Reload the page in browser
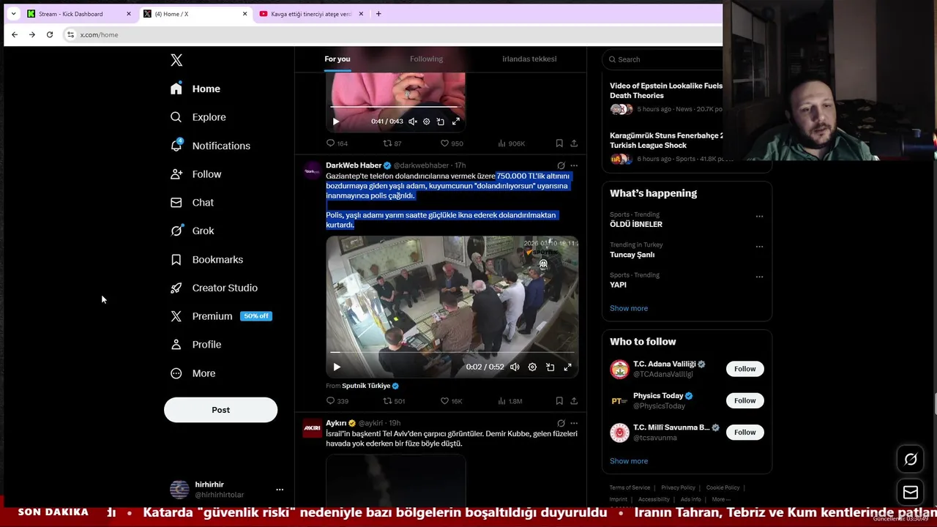The width and height of the screenshot is (937, 527). click(50, 34)
